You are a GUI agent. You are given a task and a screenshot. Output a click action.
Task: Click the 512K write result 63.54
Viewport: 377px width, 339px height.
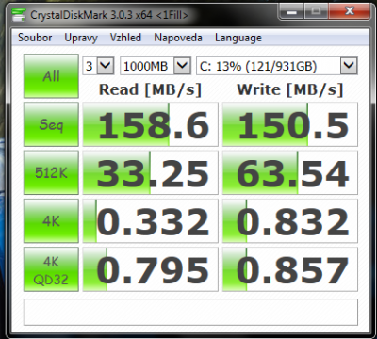click(290, 172)
